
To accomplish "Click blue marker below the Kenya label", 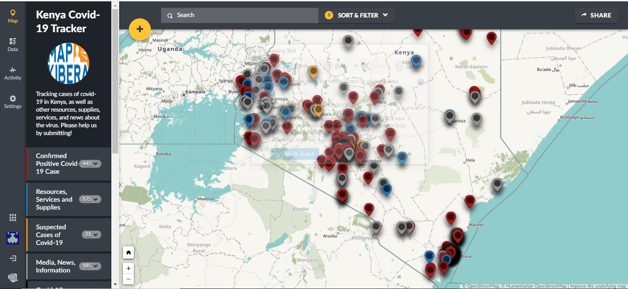I will pos(416,61).
